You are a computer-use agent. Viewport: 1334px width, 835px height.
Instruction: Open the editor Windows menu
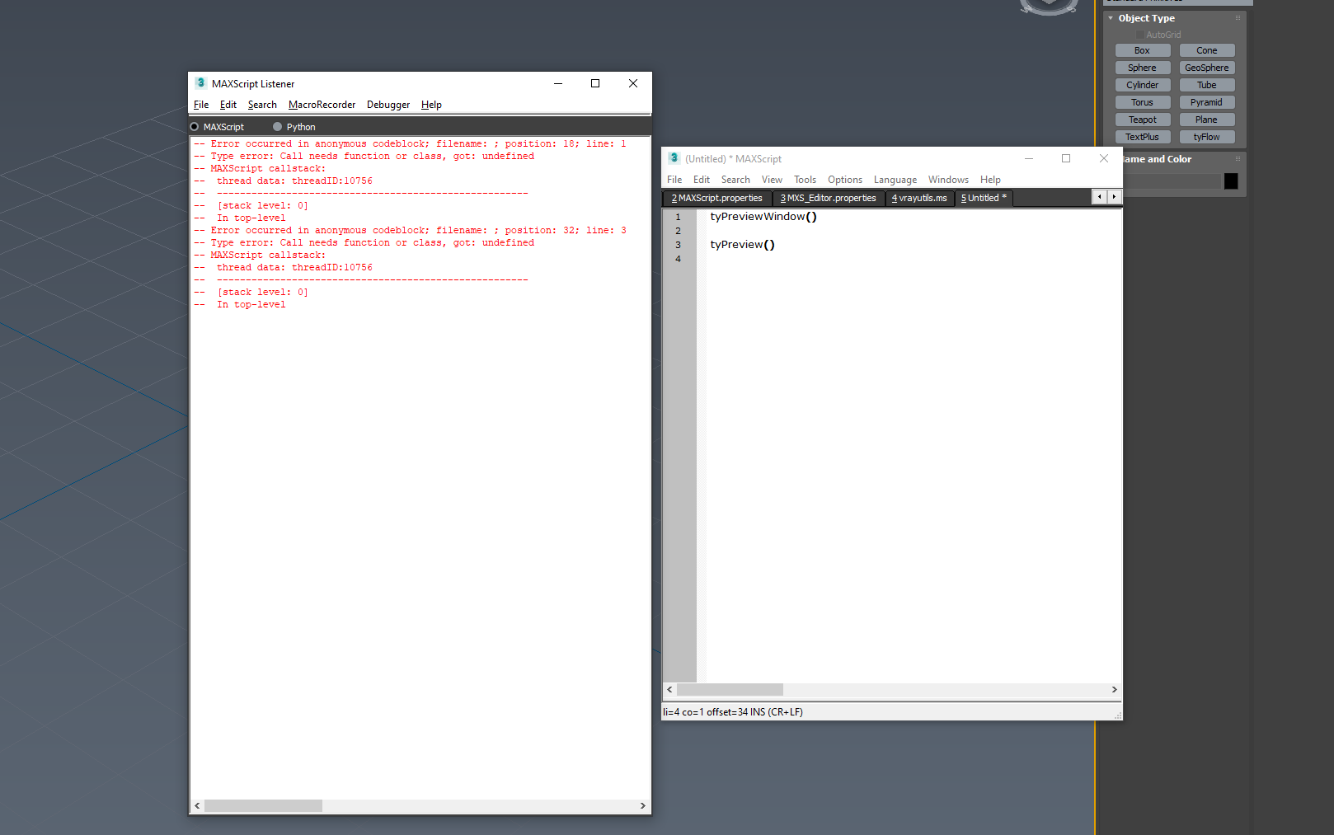948,180
